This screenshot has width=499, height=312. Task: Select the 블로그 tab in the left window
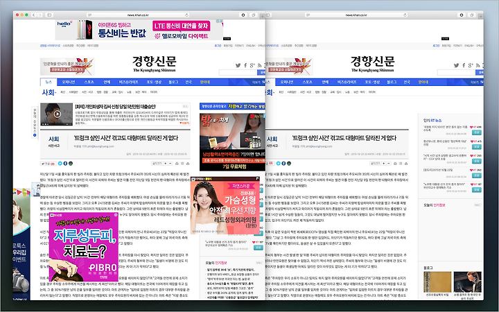click(x=173, y=82)
